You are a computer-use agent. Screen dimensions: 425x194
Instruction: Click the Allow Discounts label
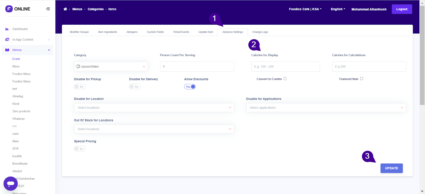[196, 79]
